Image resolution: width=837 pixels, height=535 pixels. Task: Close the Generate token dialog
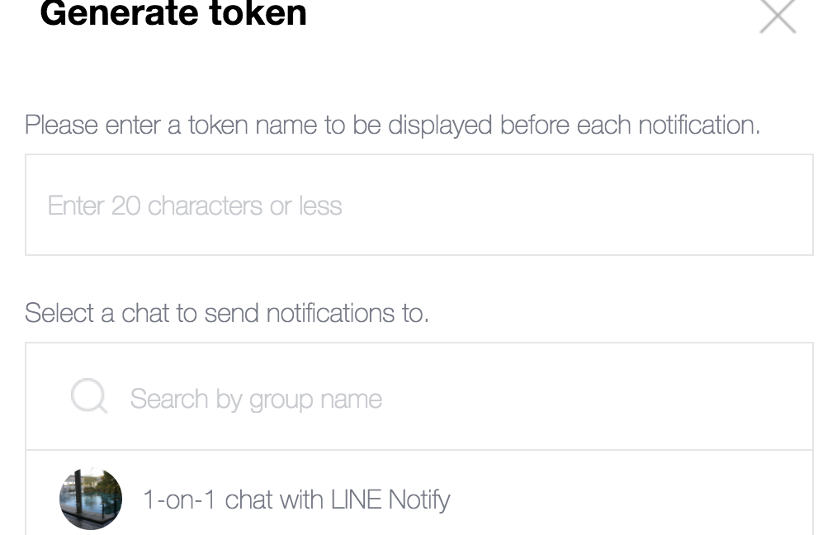(777, 17)
